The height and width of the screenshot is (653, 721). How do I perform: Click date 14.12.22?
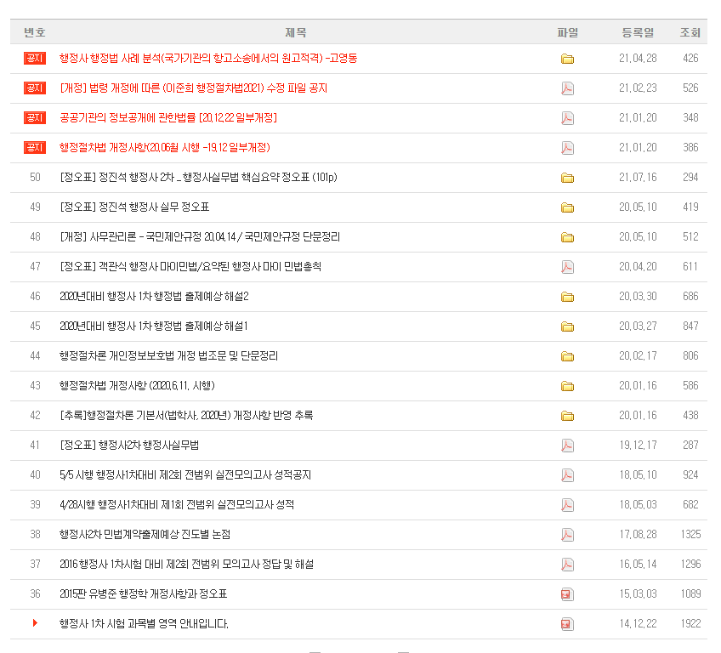(638, 623)
